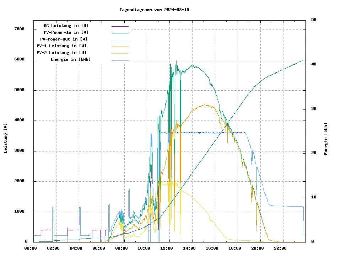Click the 'AC Leistung in [W]' legend label

click(x=66, y=26)
